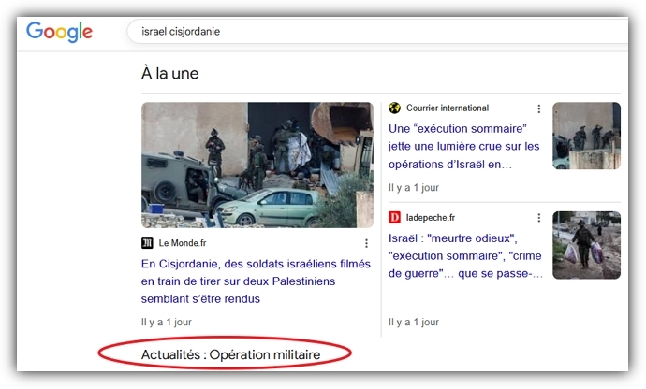Image resolution: width=646 pixels, height=389 pixels.
Task: Open three-dot menu for ladepeche.fr article
Action: 538,217
